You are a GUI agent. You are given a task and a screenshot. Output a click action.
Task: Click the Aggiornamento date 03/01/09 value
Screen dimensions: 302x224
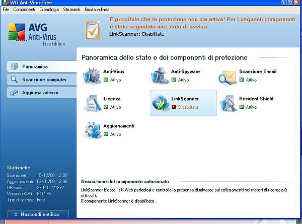[52, 181]
